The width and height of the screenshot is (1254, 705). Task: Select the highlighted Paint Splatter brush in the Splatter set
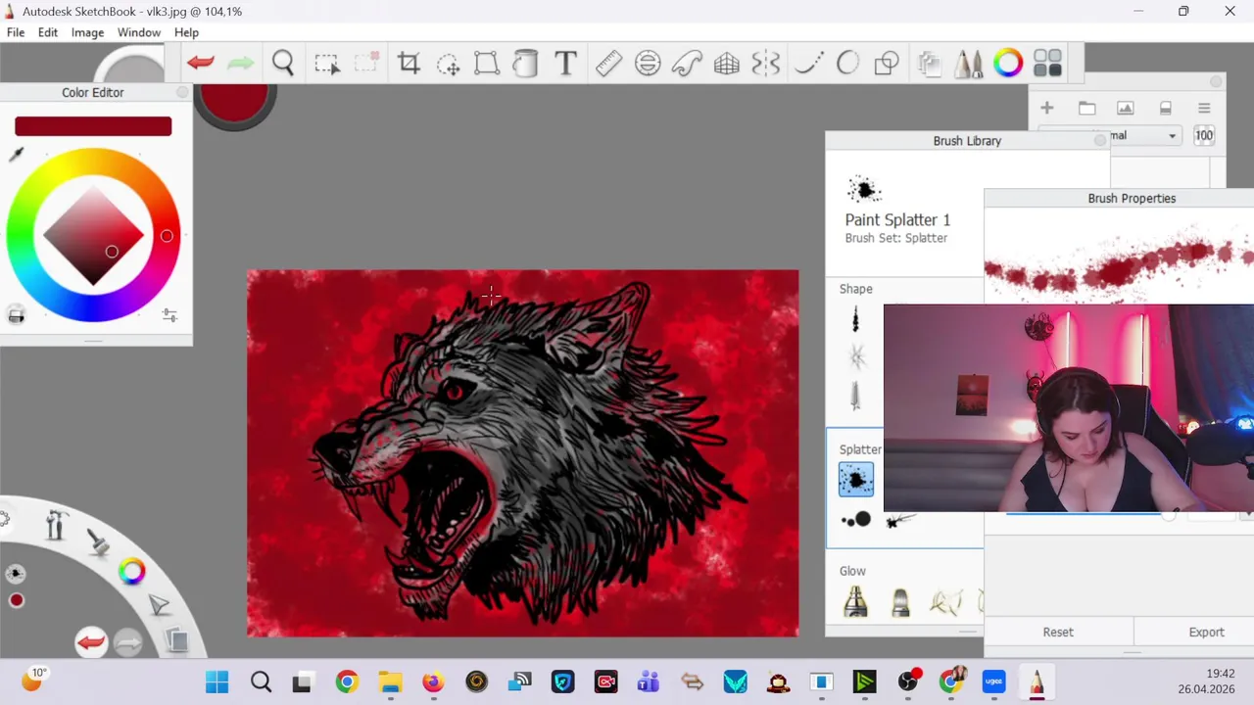856,480
